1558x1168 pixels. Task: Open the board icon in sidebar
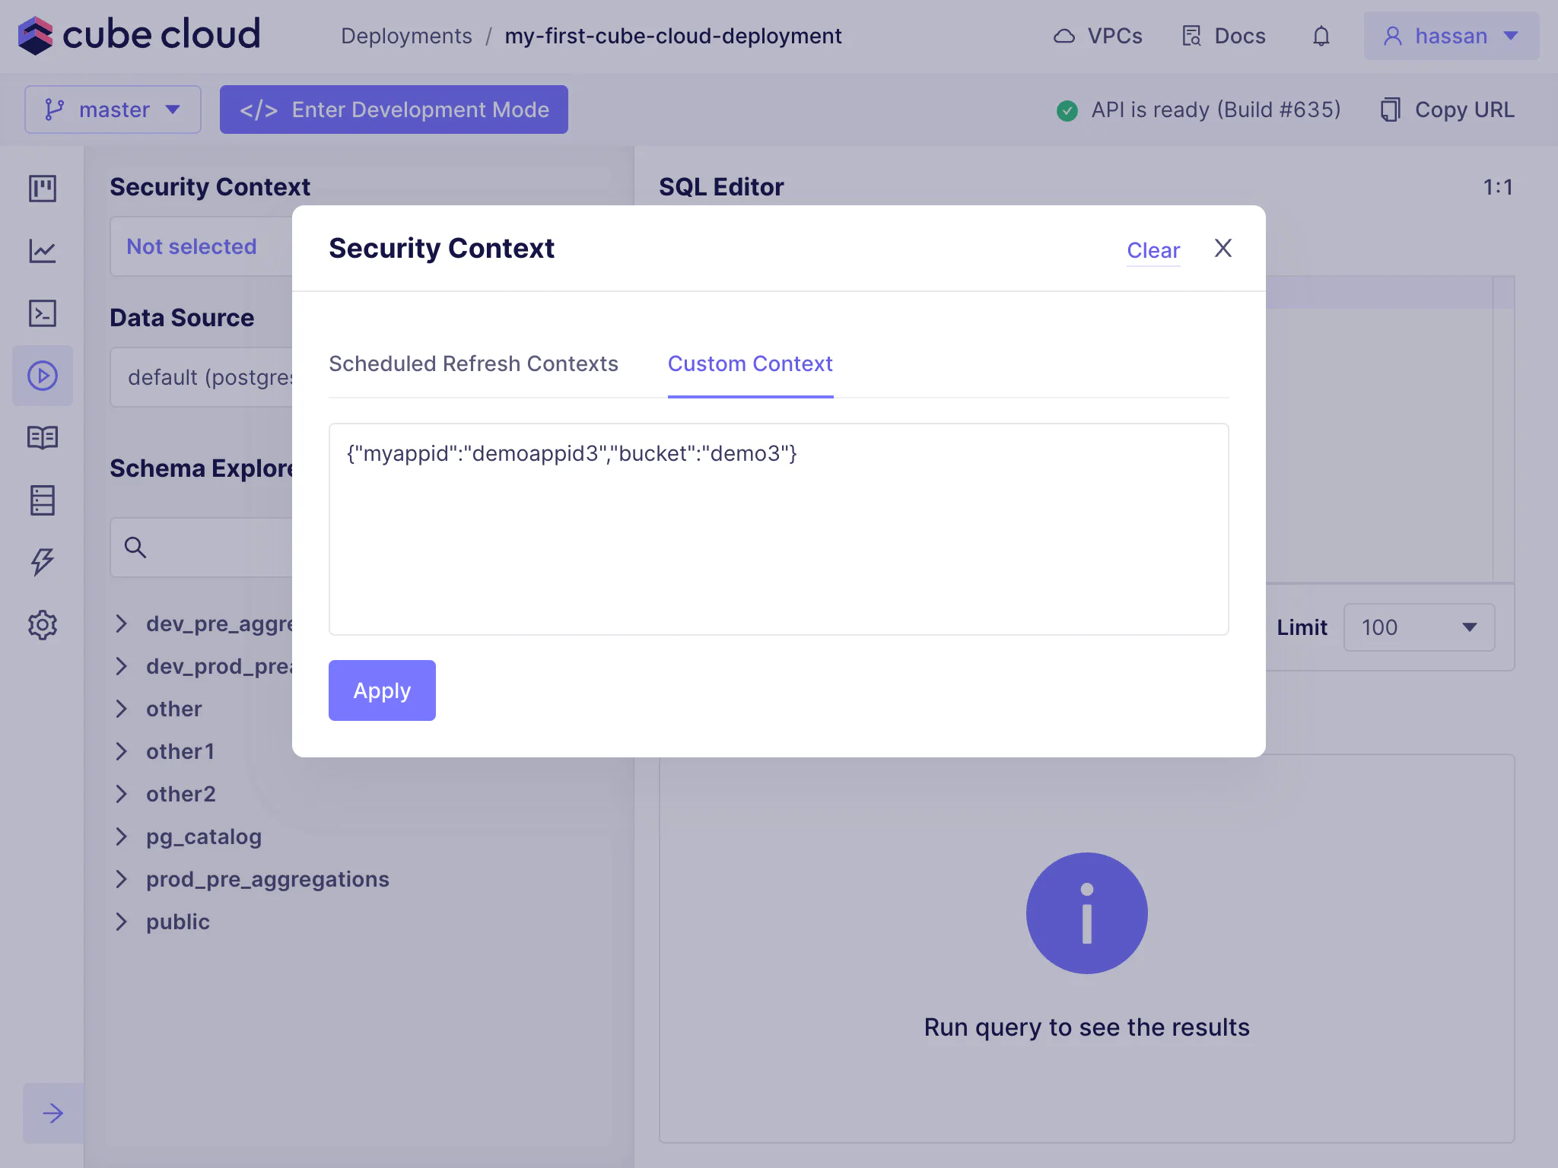point(43,188)
